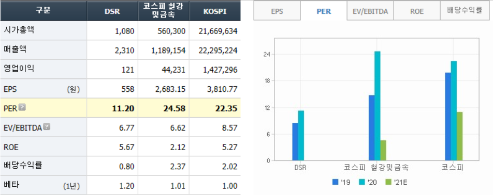Click the DSR column header
This screenshot has width=493, height=195.
coord(112,10)
